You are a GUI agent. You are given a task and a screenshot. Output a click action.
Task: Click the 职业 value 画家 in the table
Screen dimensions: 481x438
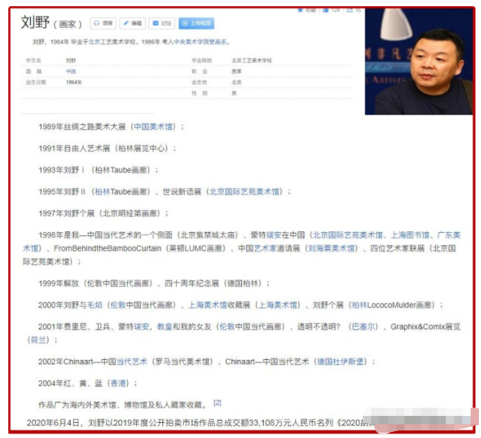pyautogui.click(x=236, y=71)
